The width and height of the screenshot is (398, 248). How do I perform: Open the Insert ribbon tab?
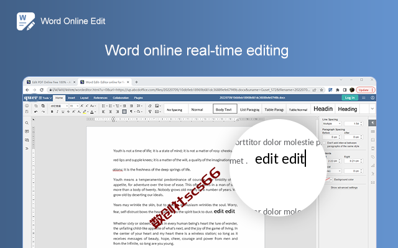point(72,98)
